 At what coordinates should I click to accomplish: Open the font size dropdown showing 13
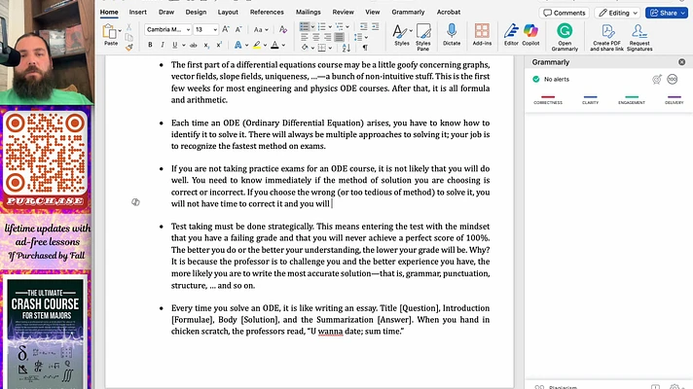(206, 29)
